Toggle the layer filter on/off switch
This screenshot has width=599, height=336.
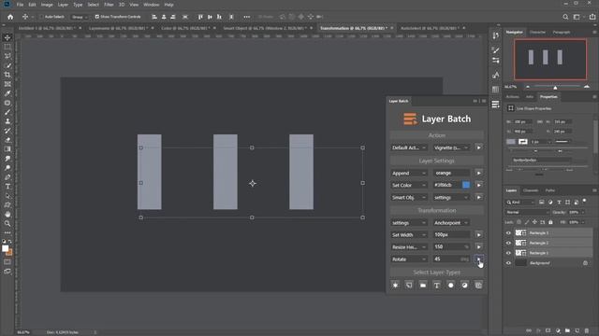click(x=584, y=201)
